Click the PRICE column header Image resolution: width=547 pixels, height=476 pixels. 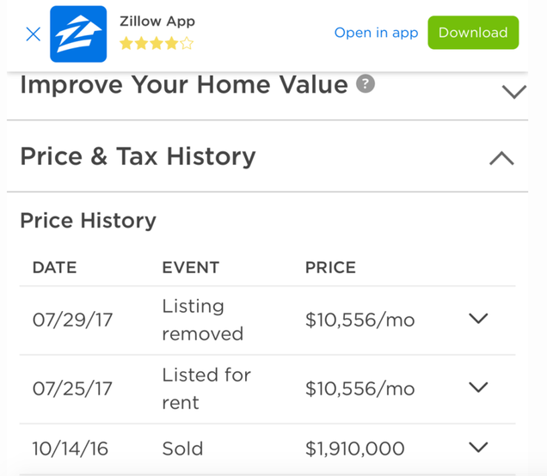click(331, 267)
